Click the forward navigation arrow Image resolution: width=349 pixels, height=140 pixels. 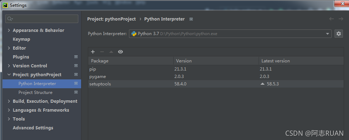(x=341, y=19)
